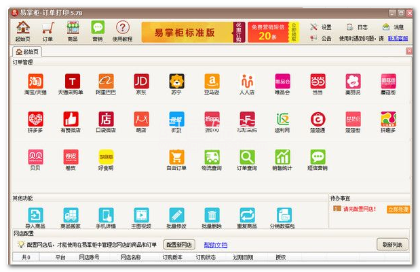
Task: Click the 订购状态 column header
Action: 206,257
